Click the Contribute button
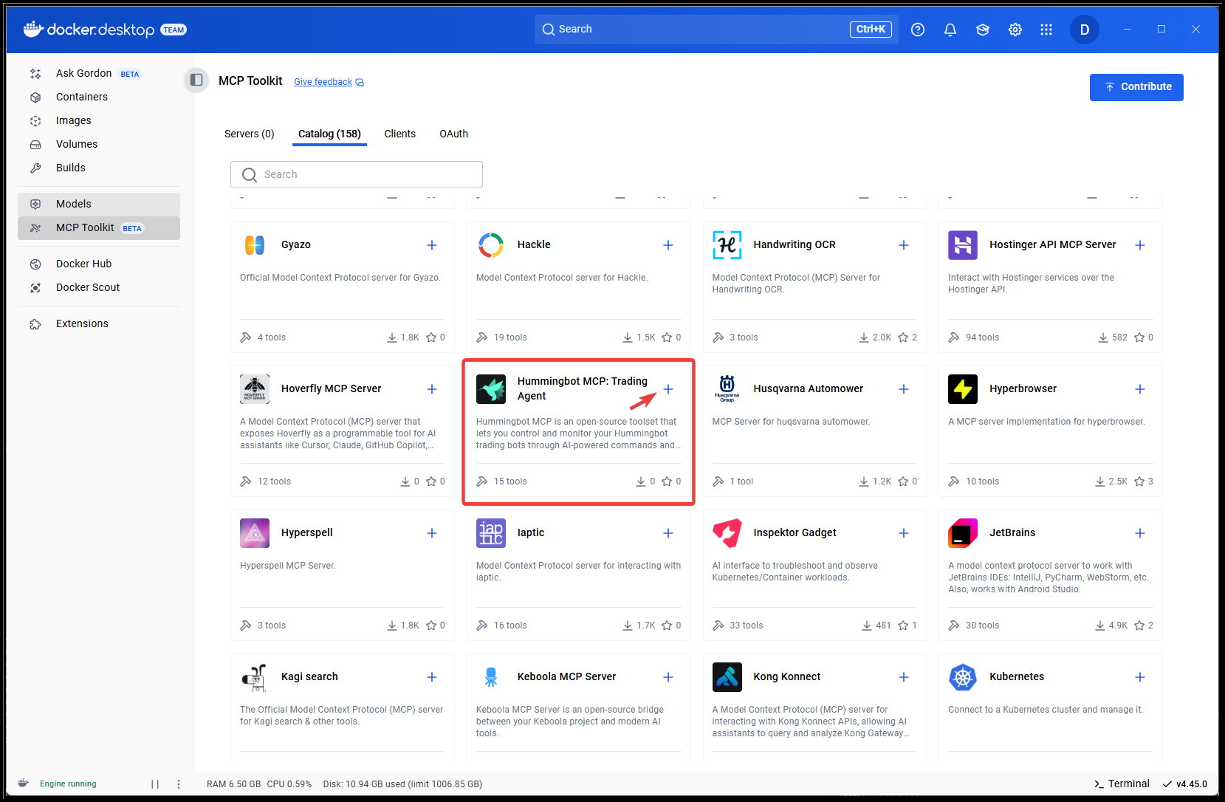The height and width of the screenshot is (802, 1225). point(1136,87)
